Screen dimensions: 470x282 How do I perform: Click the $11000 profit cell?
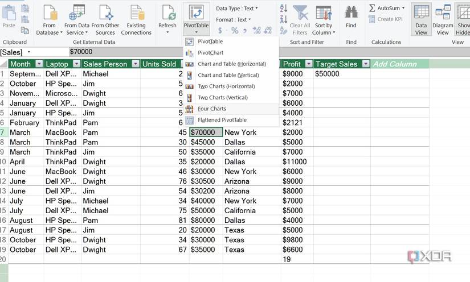coord(297,161)
